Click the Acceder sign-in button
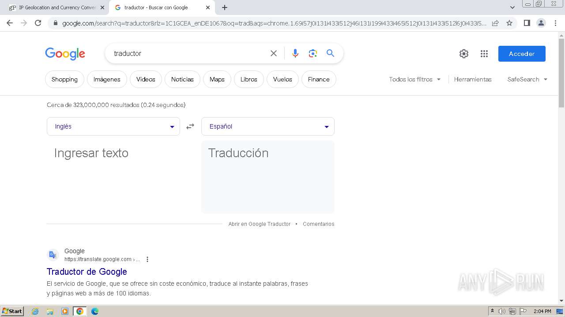 click(x=522, y=54)
